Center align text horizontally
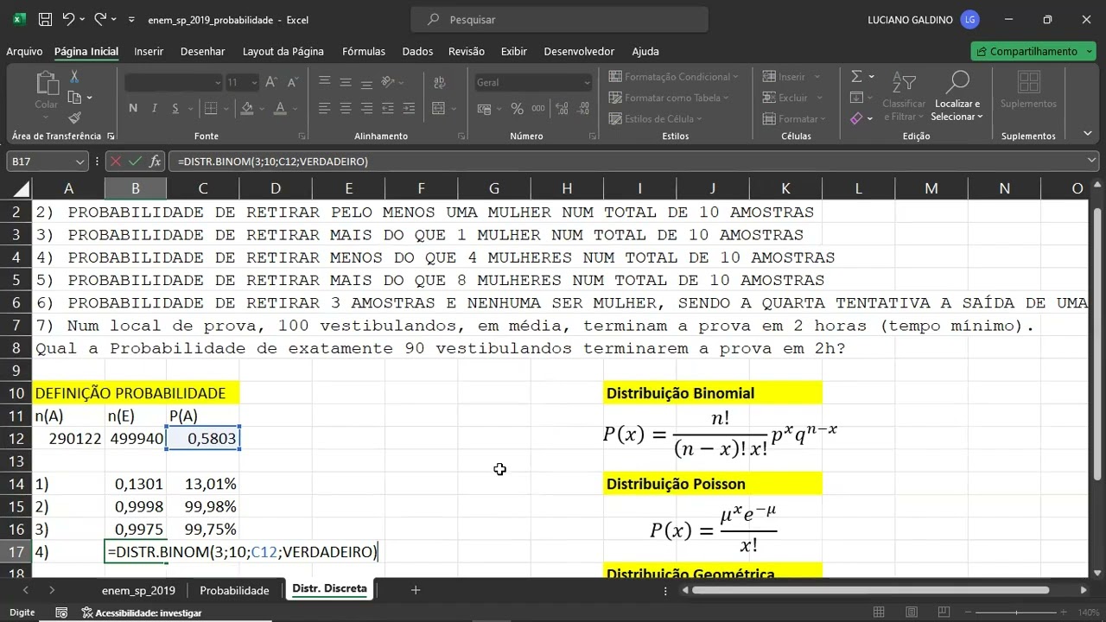 coord(346,108)
